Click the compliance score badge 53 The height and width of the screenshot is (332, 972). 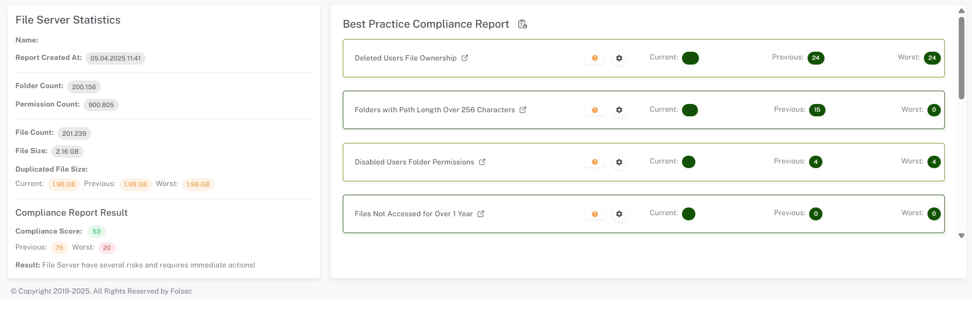[x=96, y=232]
